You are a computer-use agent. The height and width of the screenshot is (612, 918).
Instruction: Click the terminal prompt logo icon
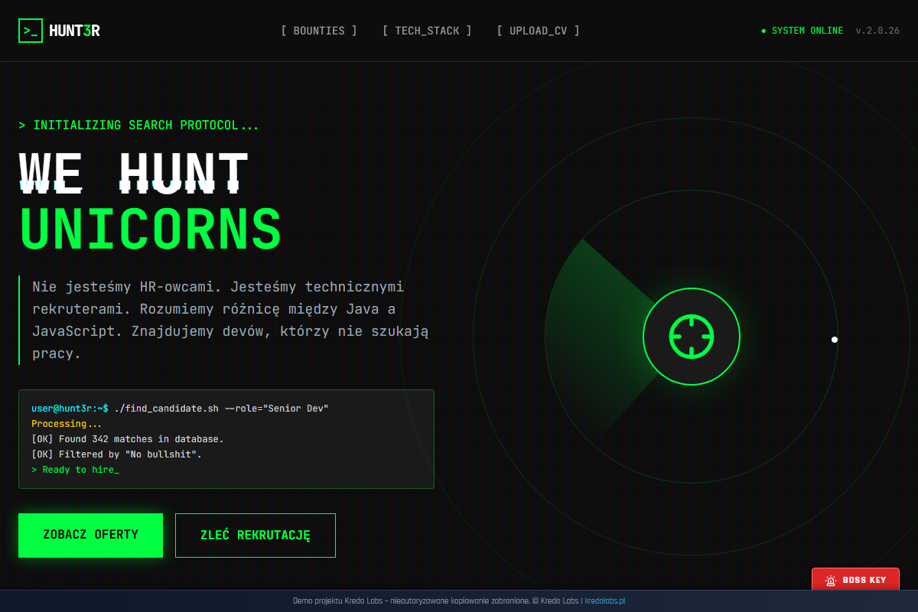coord(31,31)
